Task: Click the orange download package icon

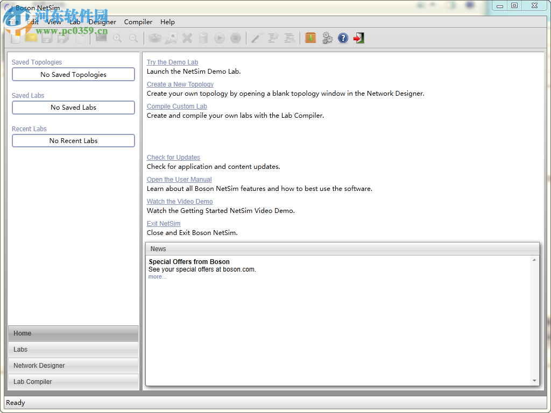Action: pyautogui.click(x=310, y=38)
